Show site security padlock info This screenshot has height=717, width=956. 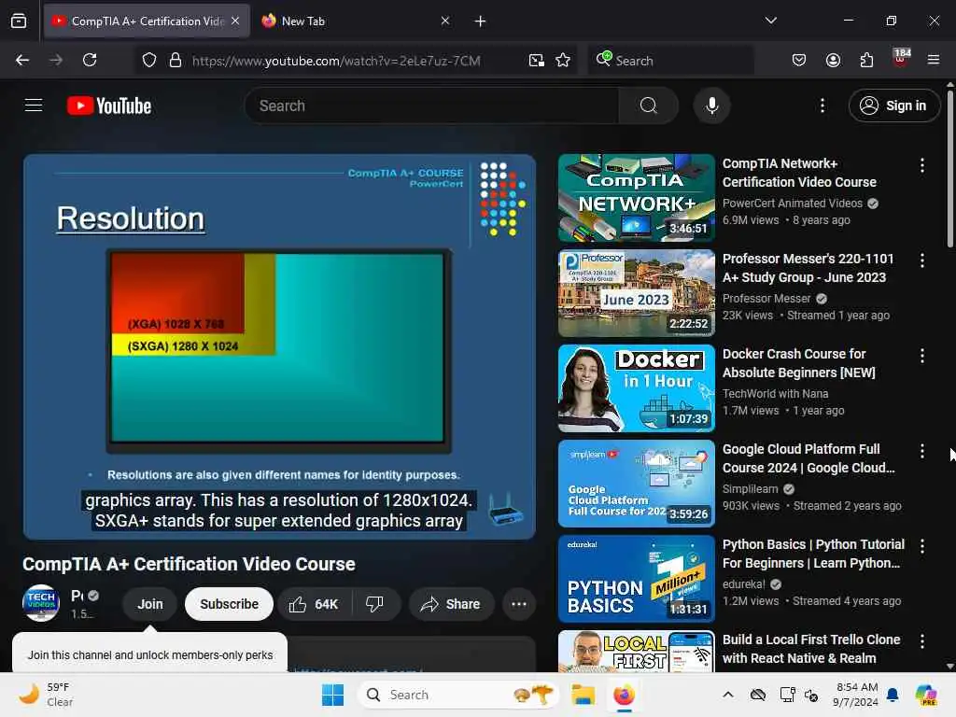pos(176,60)
